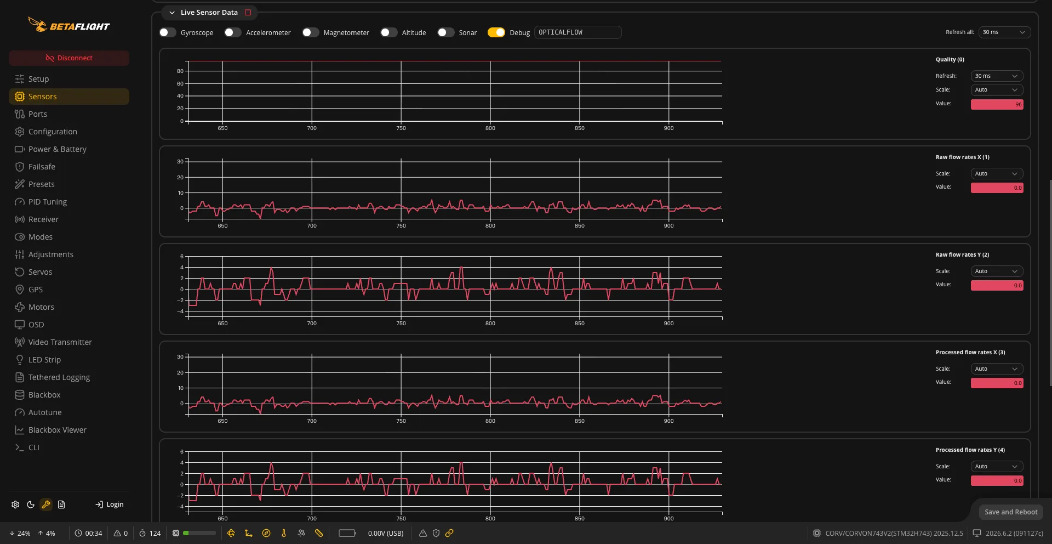The width and height of the screenshot is (1052, 544).
Task: Click the Login button
Action: pyautogui.click(x=110, y=505)
